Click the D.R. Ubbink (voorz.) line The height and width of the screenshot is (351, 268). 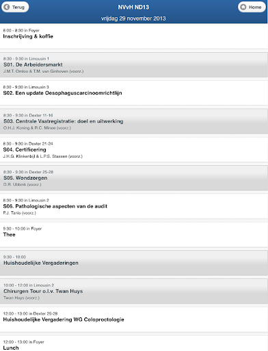tap(23, 184)
